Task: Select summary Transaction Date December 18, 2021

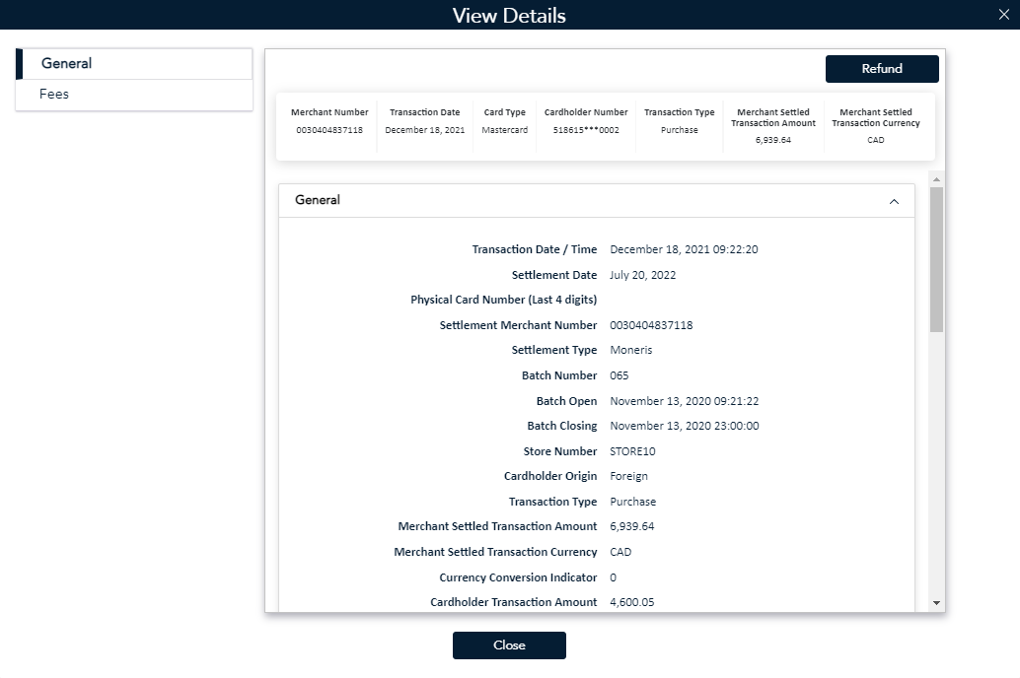Action: tap(425, 130)
